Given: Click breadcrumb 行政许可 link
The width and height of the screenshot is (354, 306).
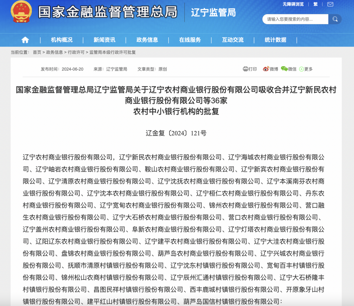Looking at the screenshot, I should click(x=76, y=52).
